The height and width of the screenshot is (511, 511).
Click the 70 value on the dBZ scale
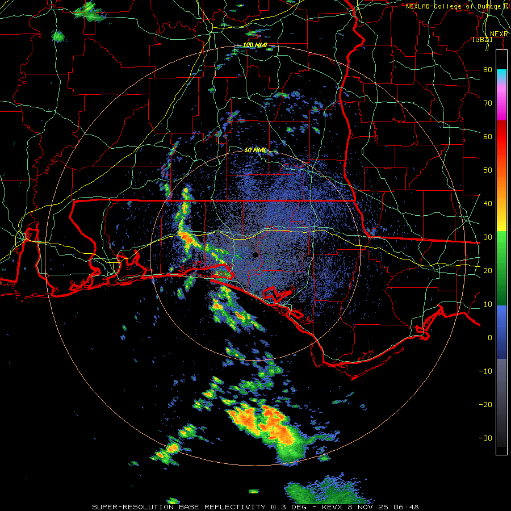[x=488, y=103]
